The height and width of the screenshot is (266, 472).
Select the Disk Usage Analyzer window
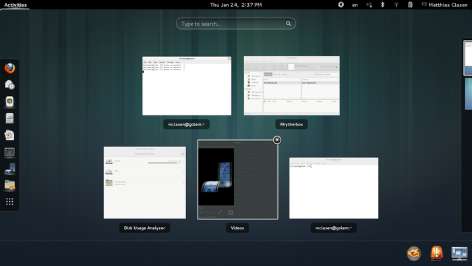coord(145,182)
